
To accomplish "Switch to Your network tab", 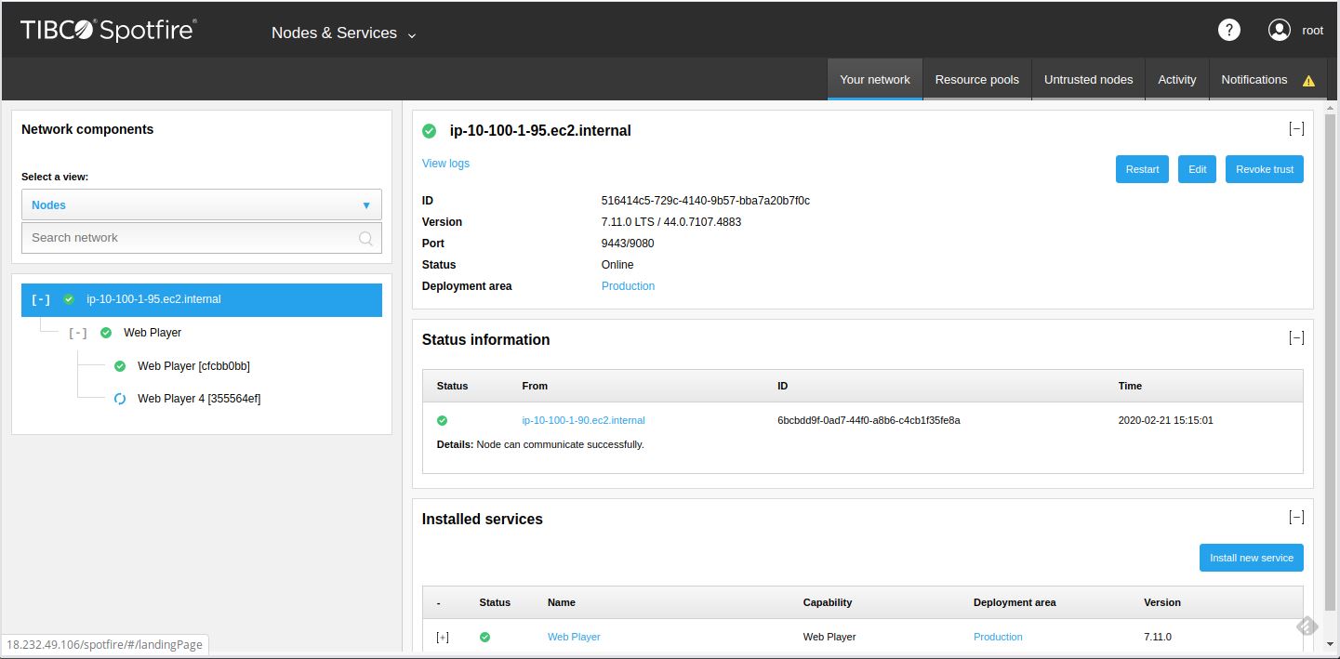I will coord(875,80).
